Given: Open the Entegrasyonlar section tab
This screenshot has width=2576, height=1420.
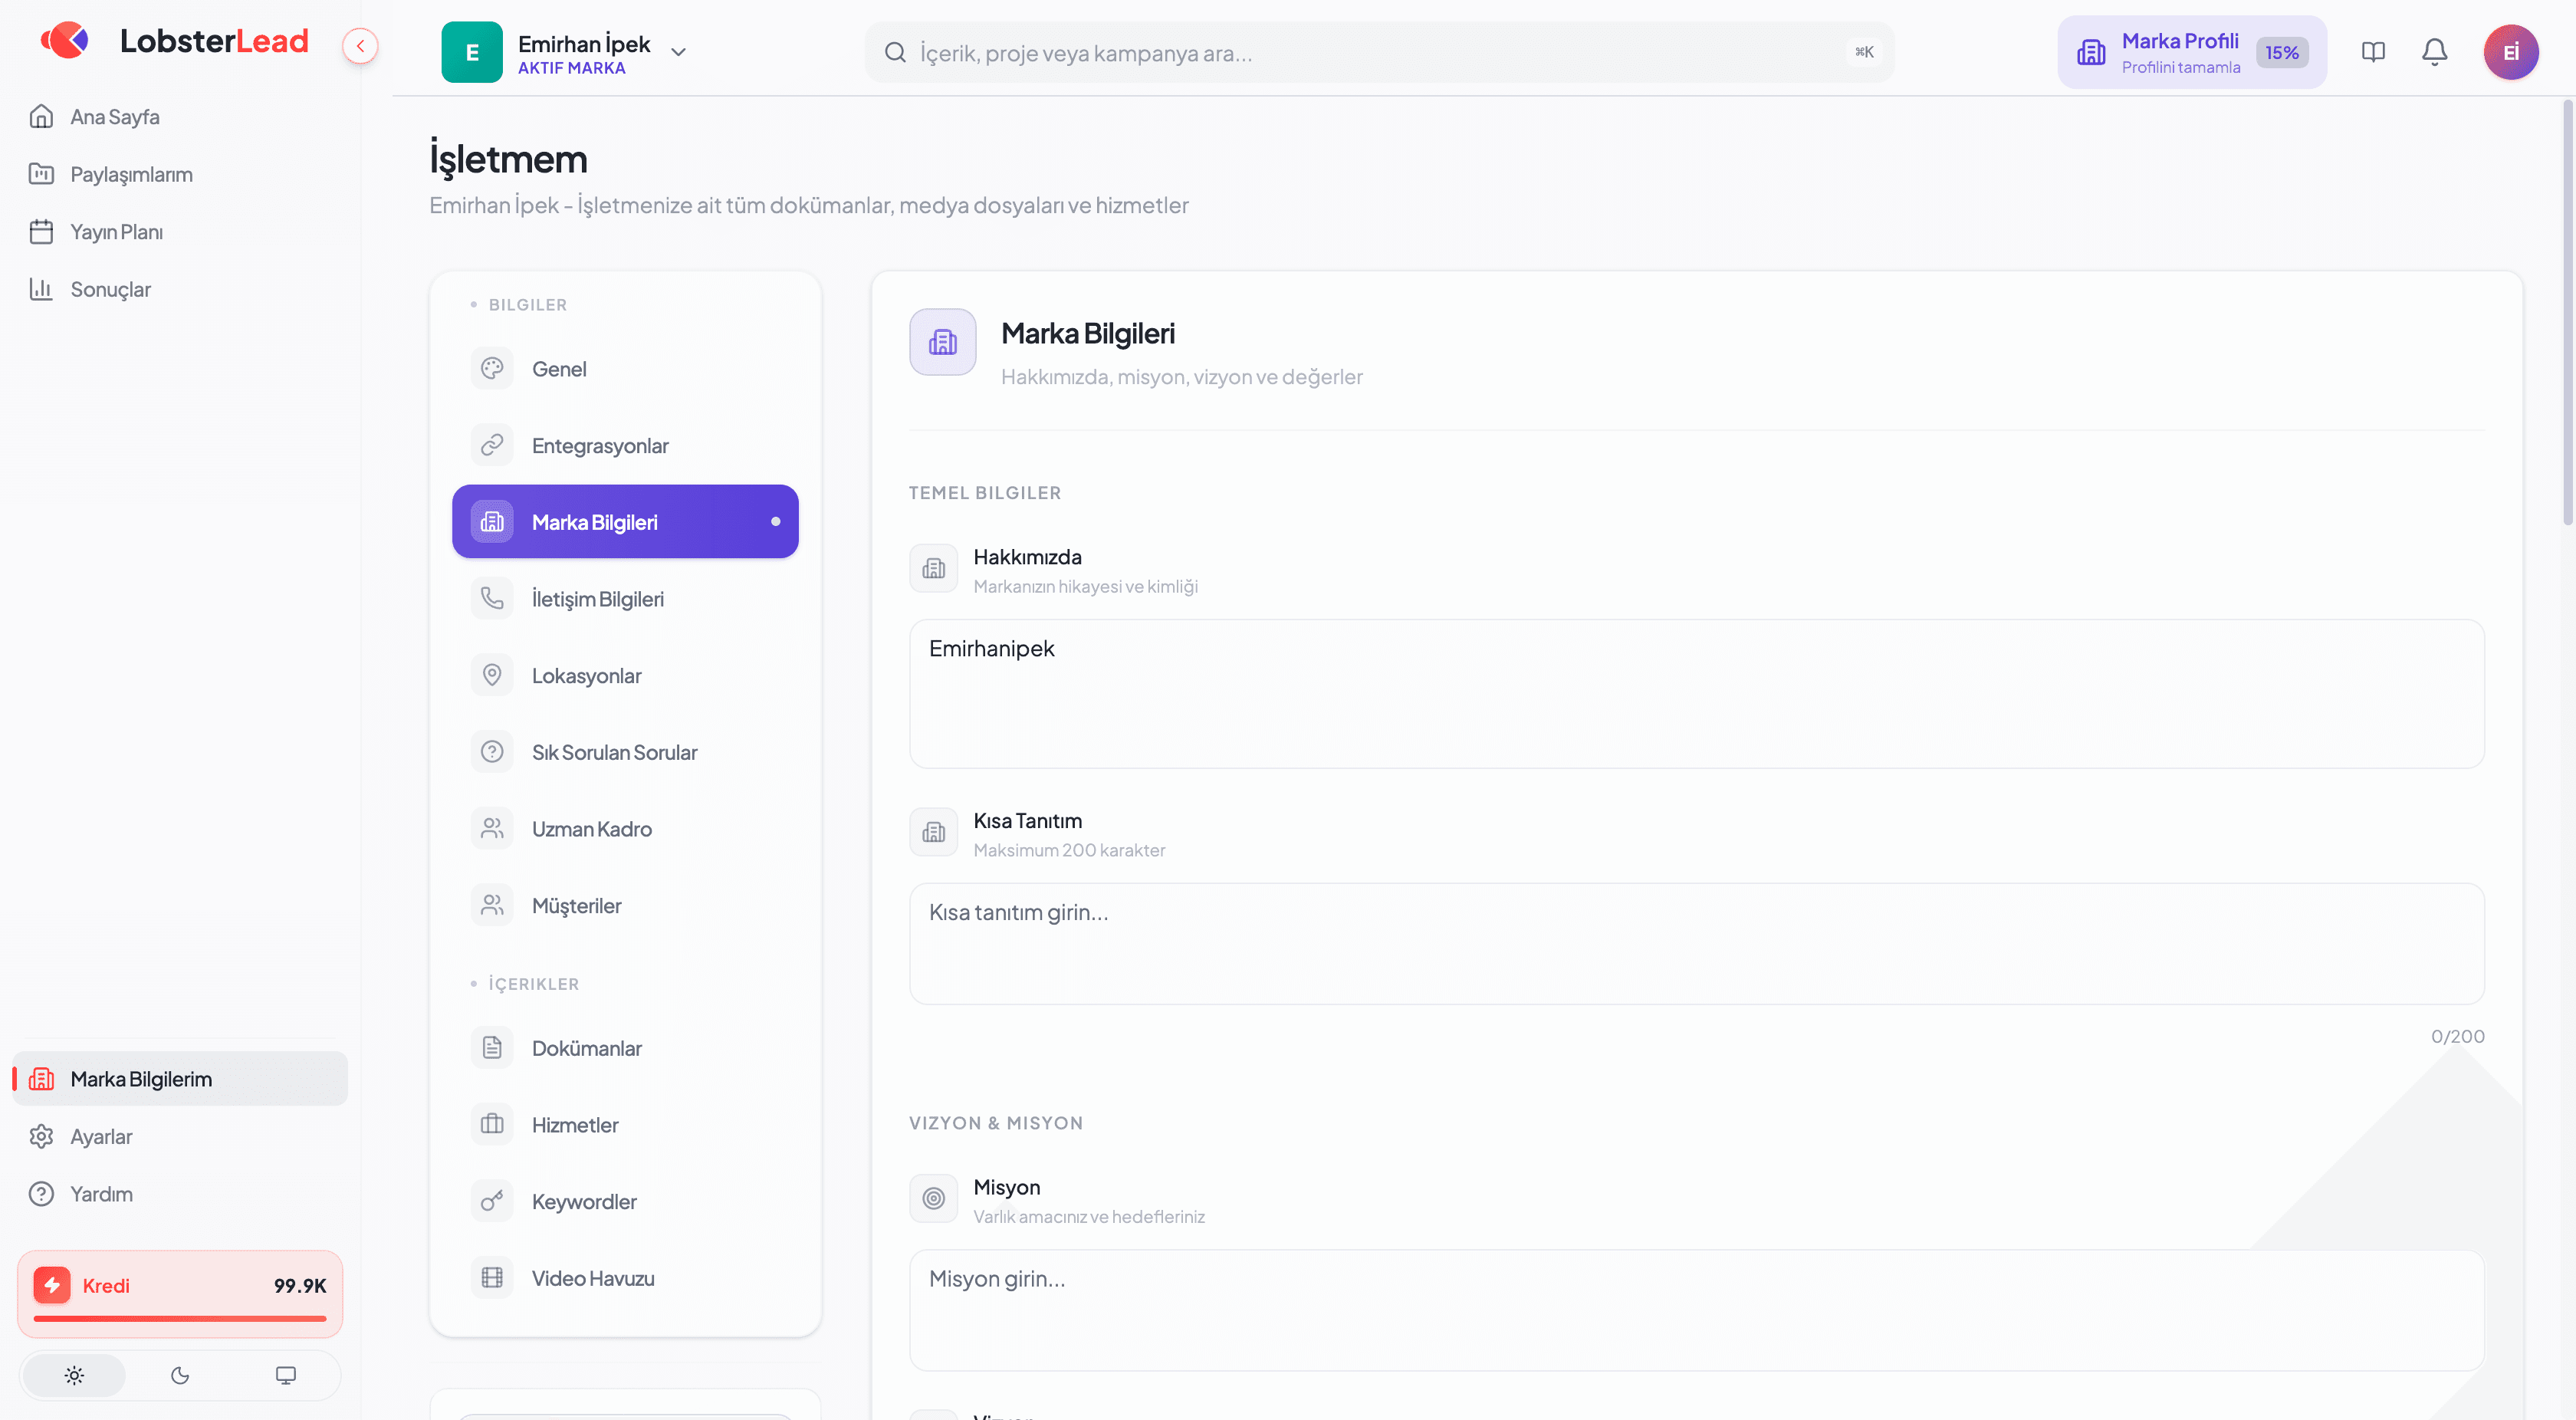Looking at the screenshot, I should 625,445.
